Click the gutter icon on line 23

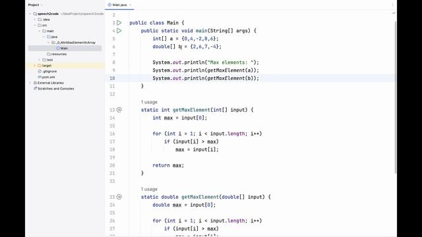(x=119, y=197)
